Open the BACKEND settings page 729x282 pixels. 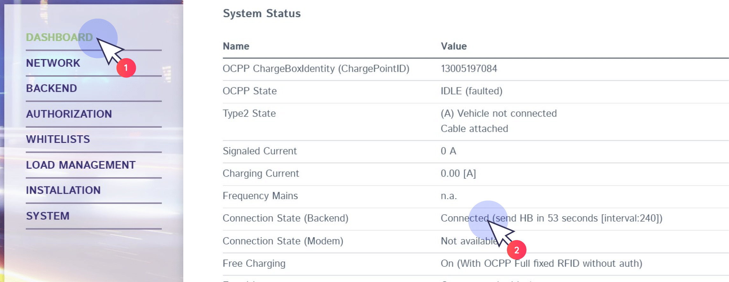click(x=52, y=88)
